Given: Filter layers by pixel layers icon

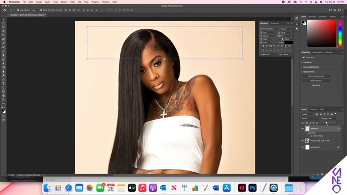Looking at the screenshot, I should [x=317, y=114].
